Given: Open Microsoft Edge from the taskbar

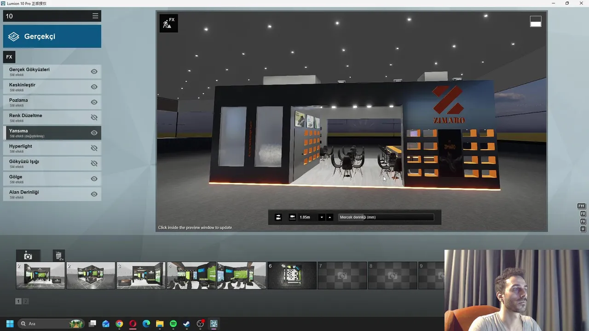Looking at the screenshot, I should 146,324.
